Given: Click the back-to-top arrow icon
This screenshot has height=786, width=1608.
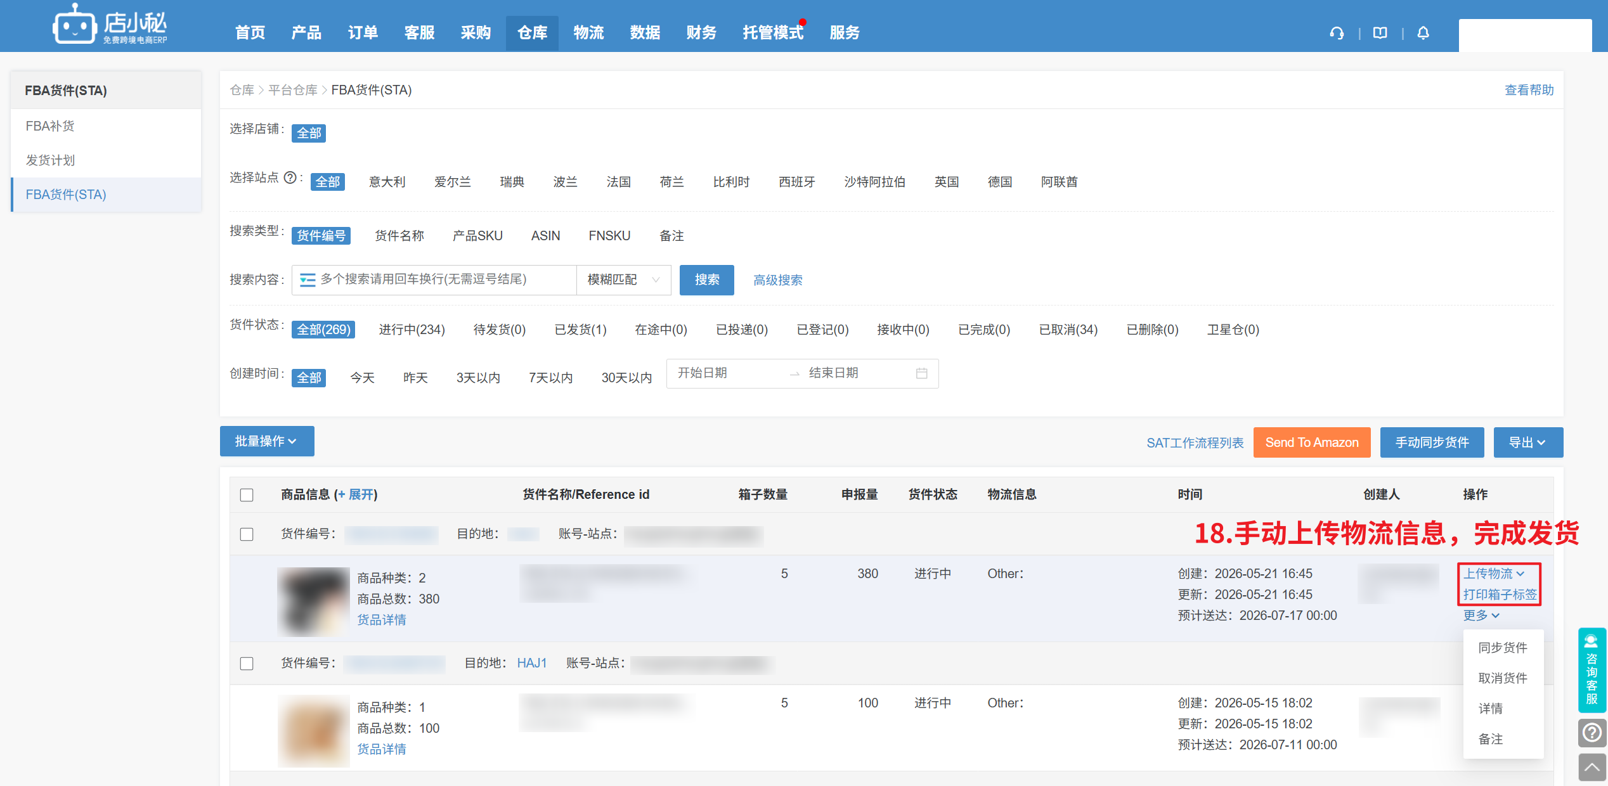Looking at the screenshot, I should (1592, 767).
